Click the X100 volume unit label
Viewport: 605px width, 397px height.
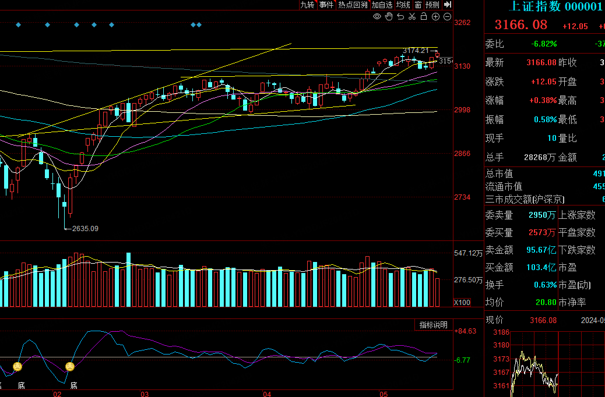462,302
